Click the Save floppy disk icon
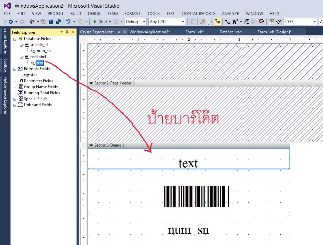The height and width of the screenshot is (245, 323). pos(51,22)
